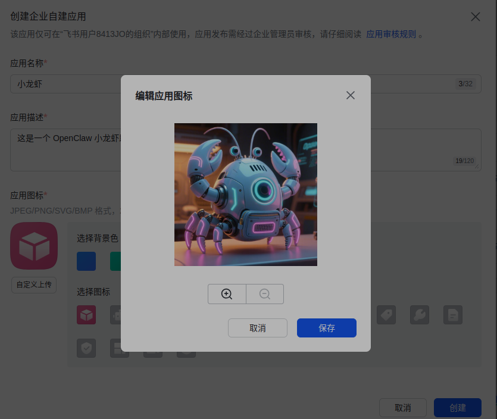497x419 pixels.
Task: Close the 编辑应用图标 dialog
Action: tap(350, 95)
